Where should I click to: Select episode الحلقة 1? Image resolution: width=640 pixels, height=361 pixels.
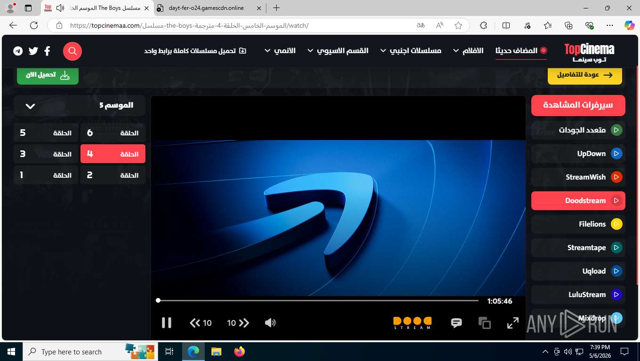coord(46,175)
